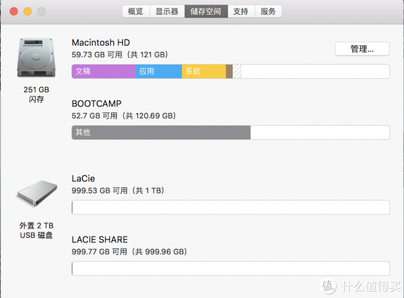Click the empty LACIE SHARE storage bar
The image size is (404, 298).
pyautogui.click(x=230, y=268)
